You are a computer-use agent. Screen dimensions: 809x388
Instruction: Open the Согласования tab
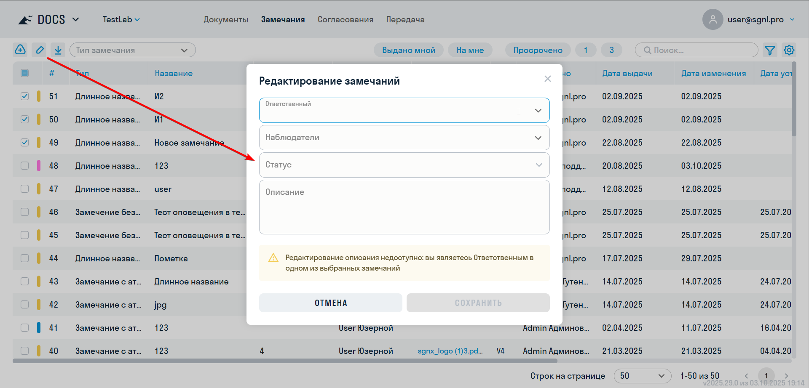pyautogui.click(x=345, y=20)
